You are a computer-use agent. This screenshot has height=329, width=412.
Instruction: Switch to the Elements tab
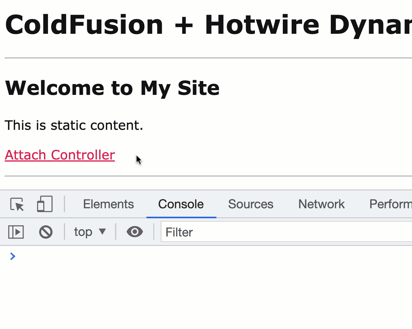coord(108,204)
